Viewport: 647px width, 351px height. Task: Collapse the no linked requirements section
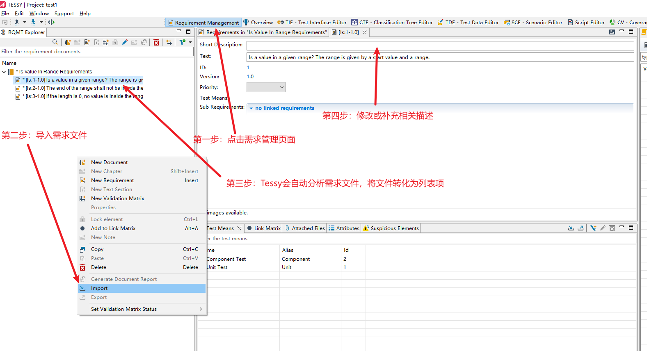coord(251,108)
